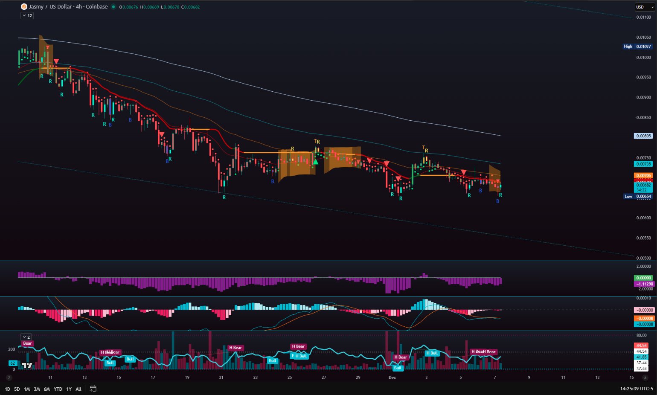Open the Go to date calendar icon
The height and width of the screenshot is (395, 657).
point(93,389)
